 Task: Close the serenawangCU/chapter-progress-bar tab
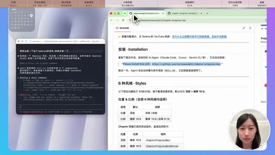(163, 13)
